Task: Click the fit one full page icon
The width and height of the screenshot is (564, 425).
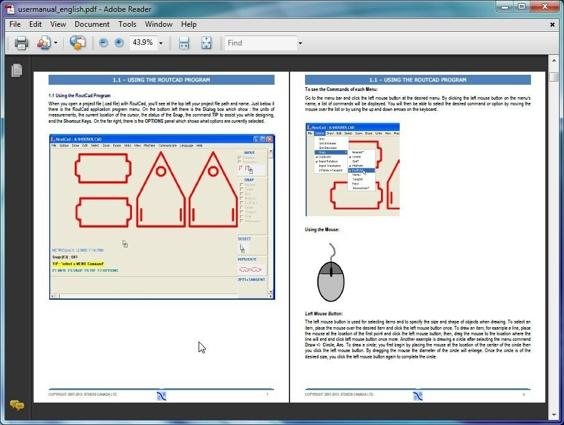Action: coord(207,43)
